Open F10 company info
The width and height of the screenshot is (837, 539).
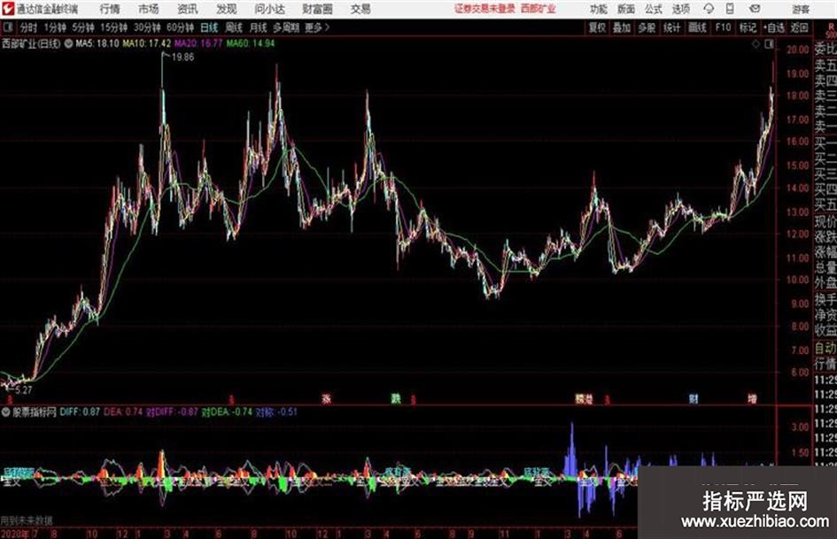(723, 27)
